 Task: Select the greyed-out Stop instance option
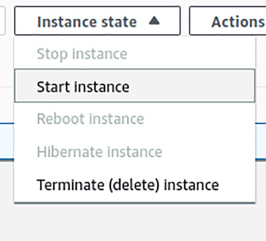82,54
